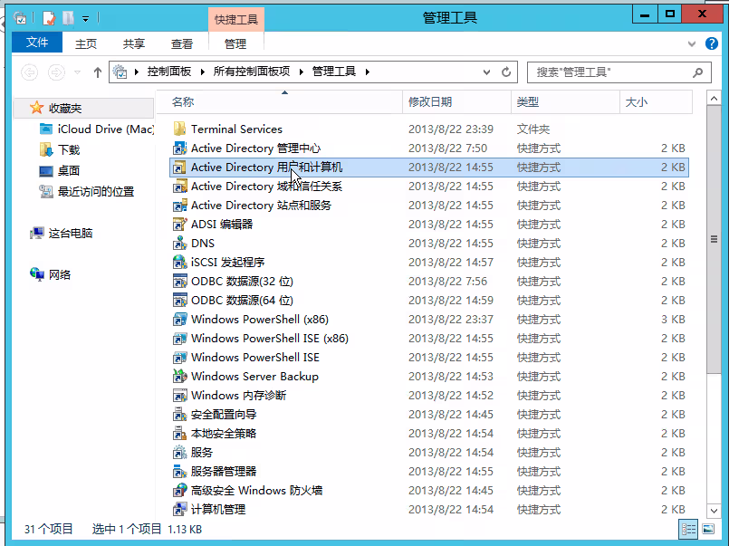Expand the ribbon with chevron arrow
Screen dimensions: 729x546
click(x=692, y=43)
